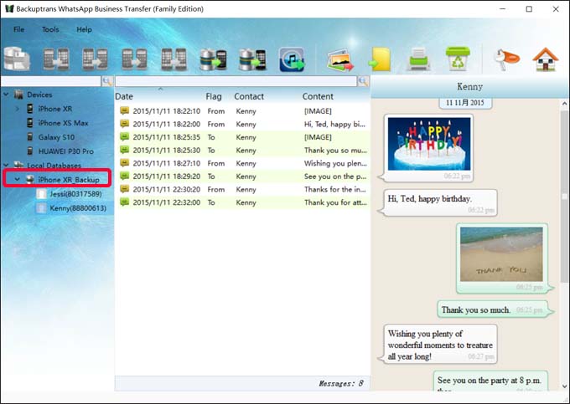
Task: Click the left panel search magnifier
Action: [107, 81]
